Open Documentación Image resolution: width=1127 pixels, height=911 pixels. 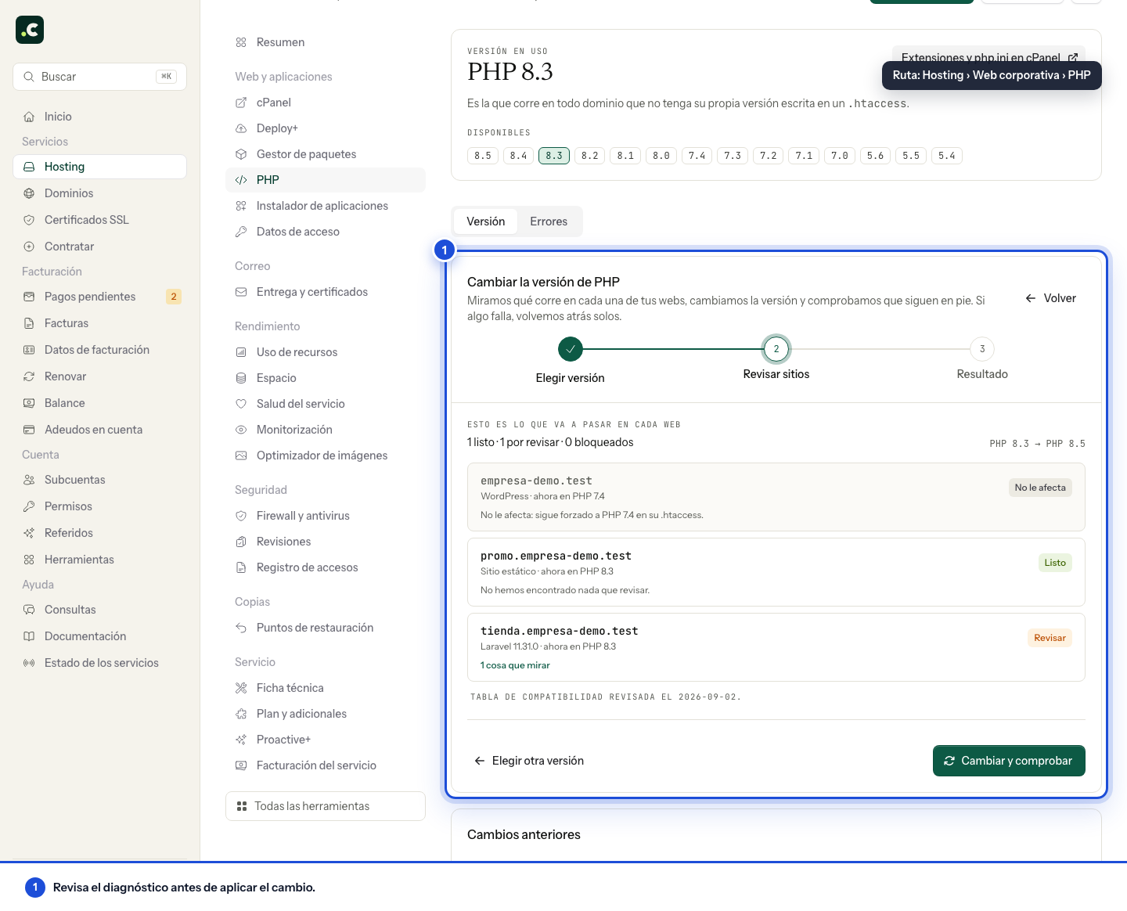[99, 636]
